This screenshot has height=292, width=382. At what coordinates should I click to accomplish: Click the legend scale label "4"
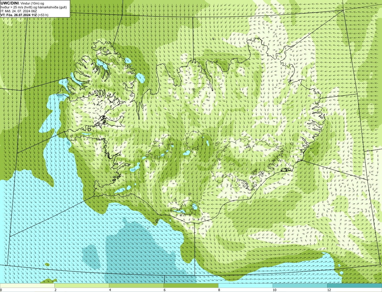110,290
